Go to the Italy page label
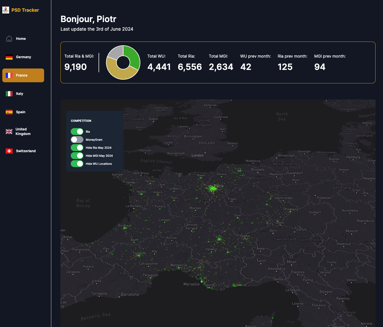Screen dimensions: 383x327 (19, 94)
